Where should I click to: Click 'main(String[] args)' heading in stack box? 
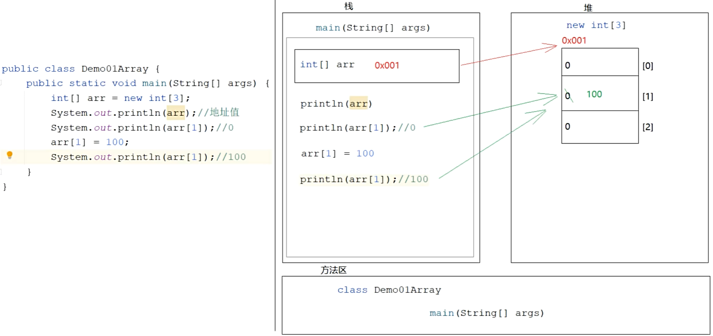tap(372, 28)
